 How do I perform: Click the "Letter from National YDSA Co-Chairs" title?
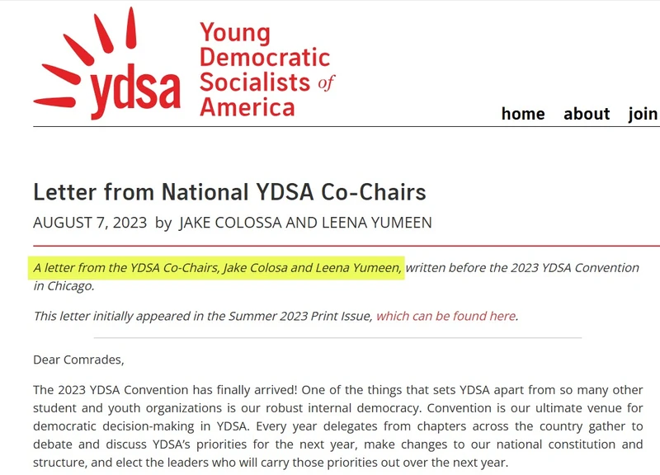229,193
